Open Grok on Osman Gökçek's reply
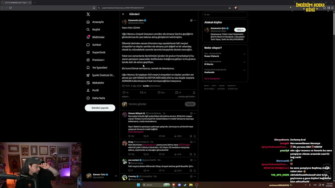The height and width of the screenshot is (188, 335). [x=191, y=113]
